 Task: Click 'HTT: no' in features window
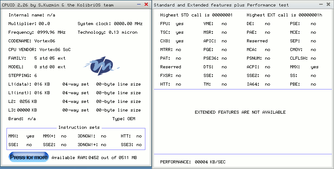[x=170, y=84]
